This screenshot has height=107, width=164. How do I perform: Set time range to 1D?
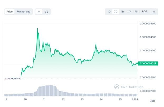(109, 12)
